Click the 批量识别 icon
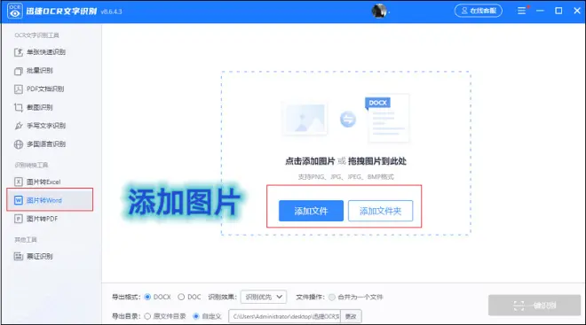This screenshot has height=325, width=586. coord(19,71)
